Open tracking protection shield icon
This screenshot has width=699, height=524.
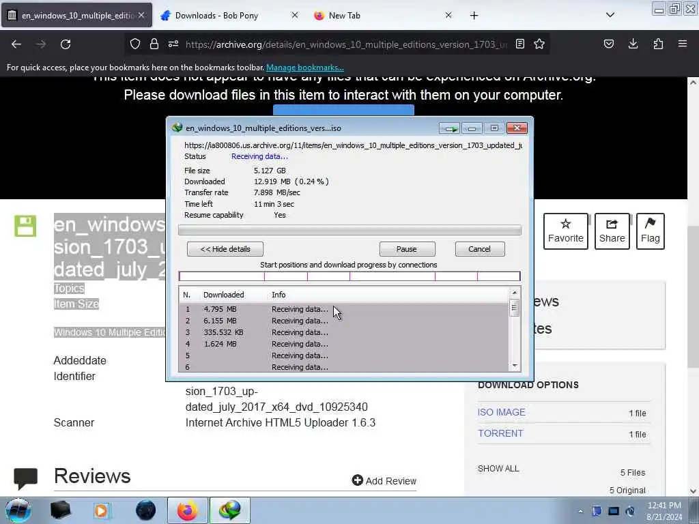[135, 44]
